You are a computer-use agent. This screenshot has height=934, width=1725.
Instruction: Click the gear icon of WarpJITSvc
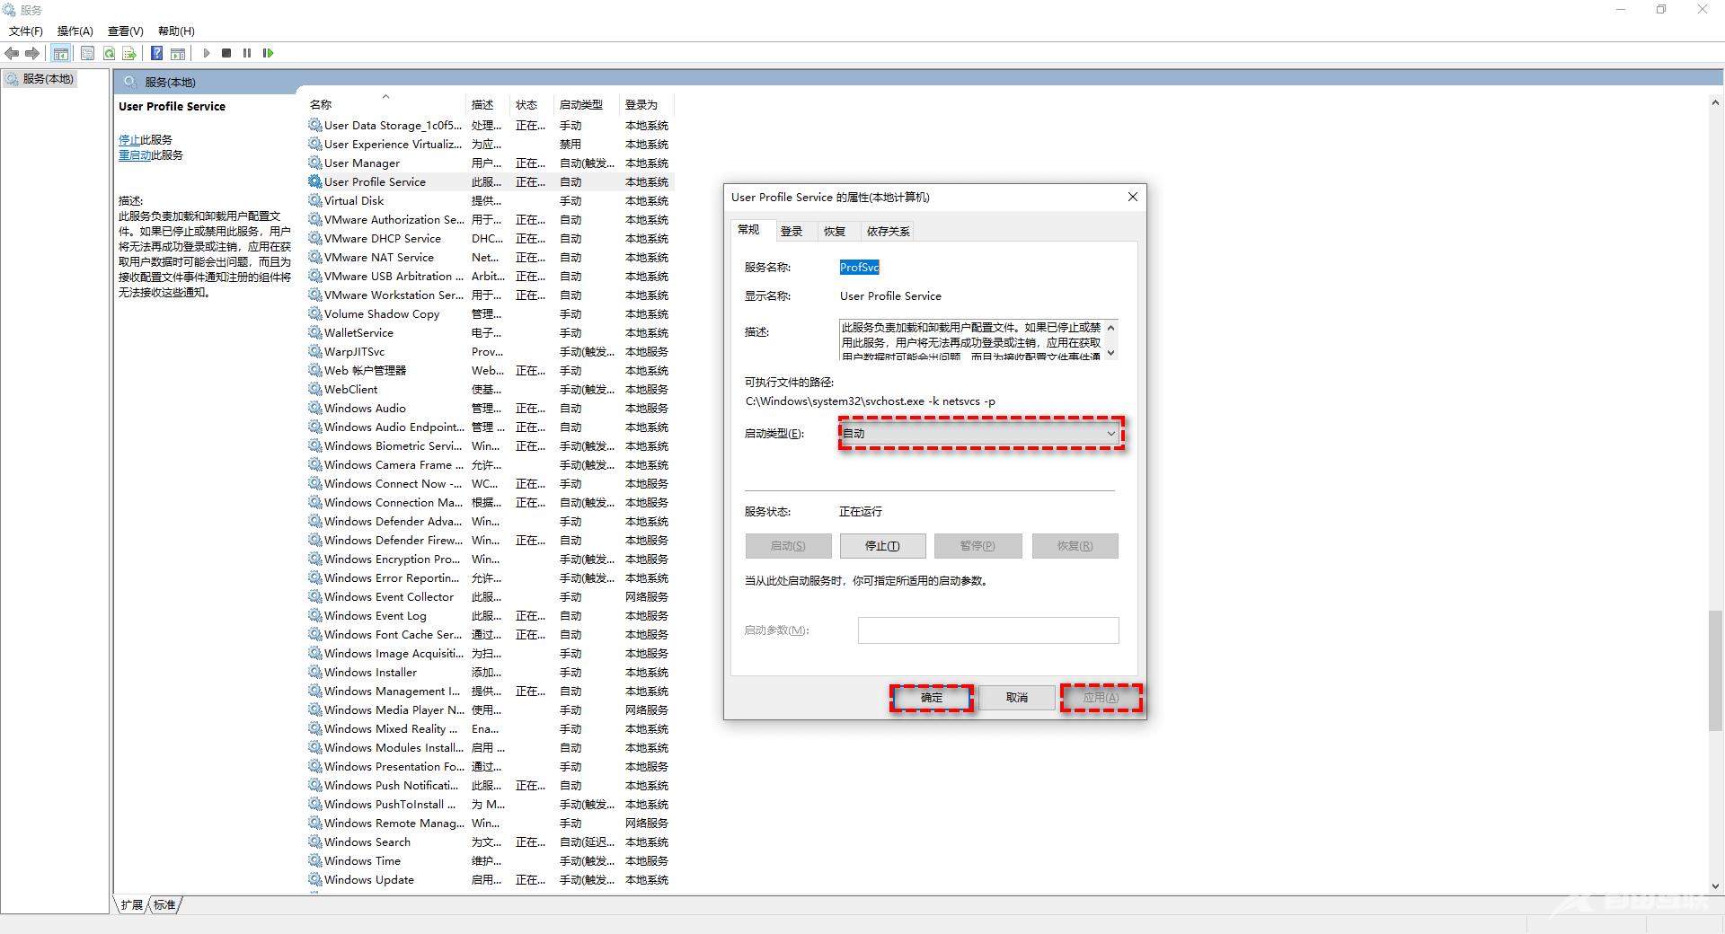pos(314,351)
